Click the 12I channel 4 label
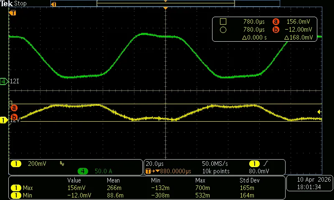 click(15, 81)
